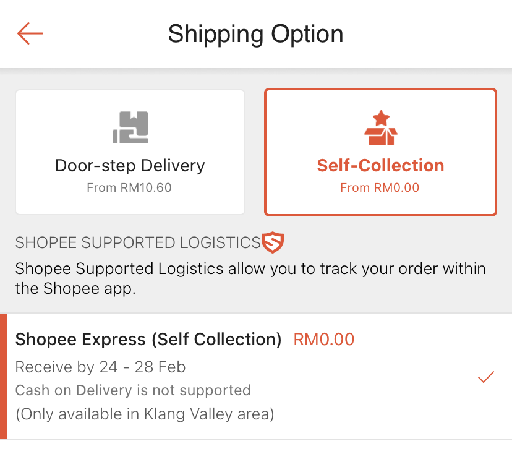Screen dimensions: 512x454
Task: Tap the "From RM0.00" self-collection price
Action: (380, 187)
